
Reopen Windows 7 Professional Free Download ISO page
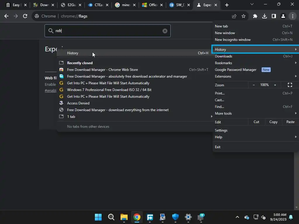click(135, 90)
